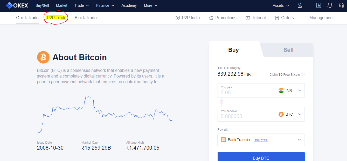Select the Sell tab
The image size is (347, 161).
pos(288,50)
